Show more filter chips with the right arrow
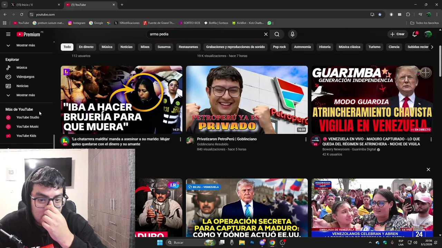The width and height of the screenshot is (442, 248). tap(432, 47)
